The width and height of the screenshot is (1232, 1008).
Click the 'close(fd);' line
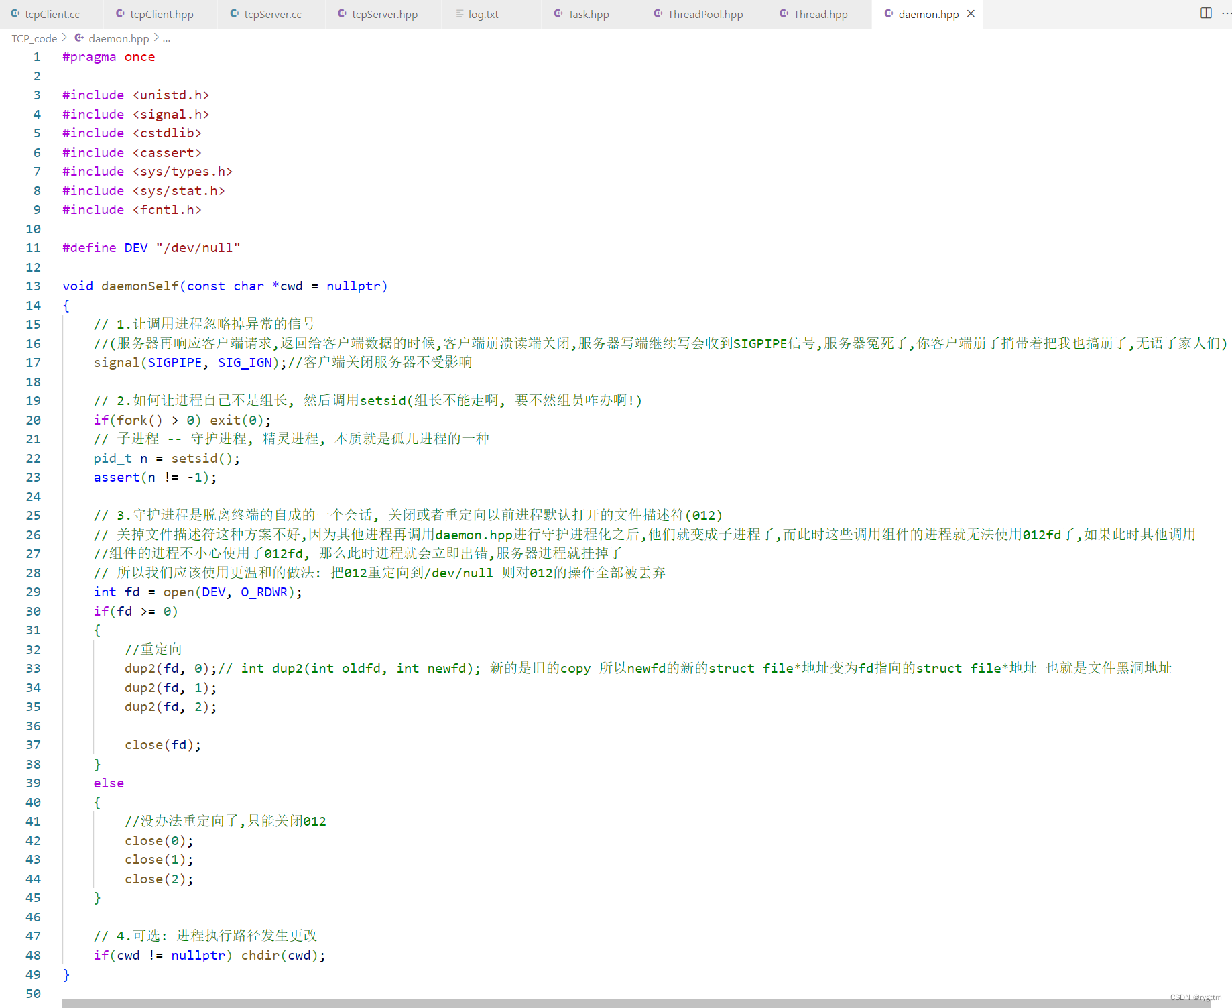(x=163, y=745)
